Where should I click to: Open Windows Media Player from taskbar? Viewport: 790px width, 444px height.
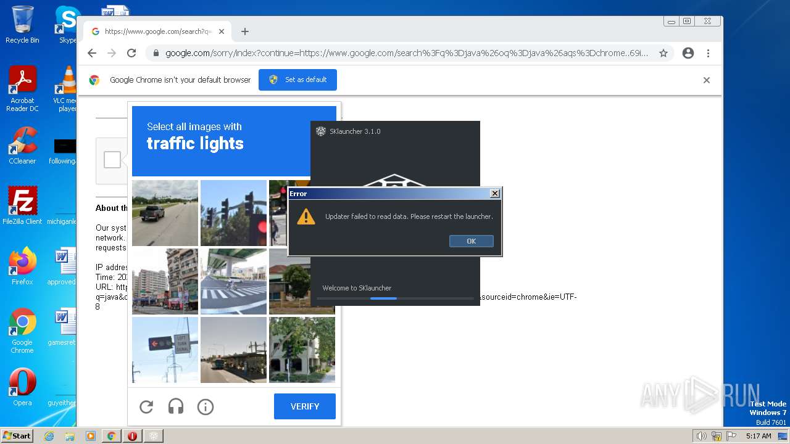[x=91, y=436]
